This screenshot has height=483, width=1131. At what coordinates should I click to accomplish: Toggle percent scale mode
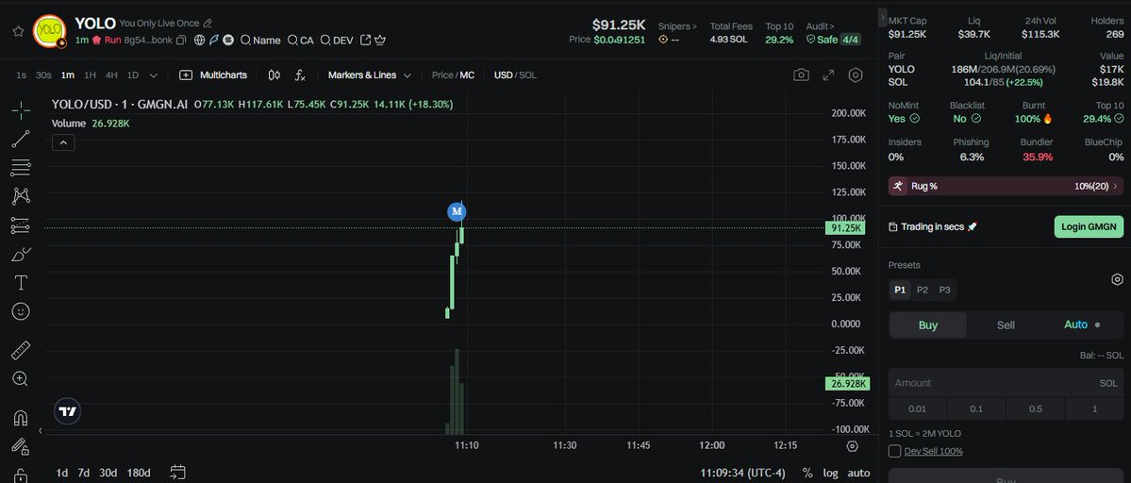[807, 473]
